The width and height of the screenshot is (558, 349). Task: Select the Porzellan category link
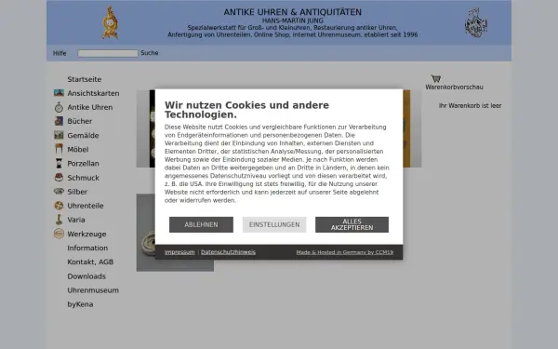point(84,164)
